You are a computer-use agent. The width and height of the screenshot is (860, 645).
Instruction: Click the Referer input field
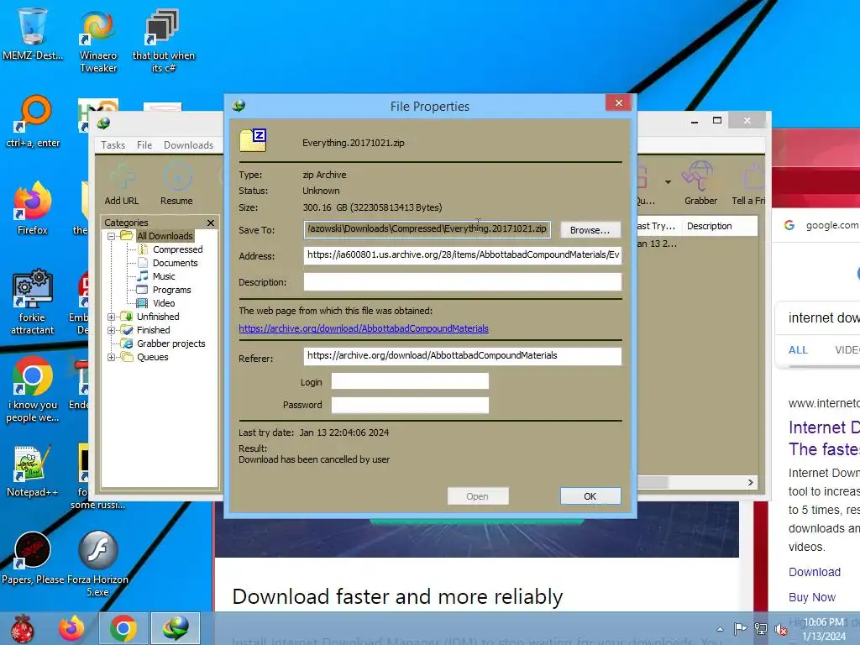[463, 356]
